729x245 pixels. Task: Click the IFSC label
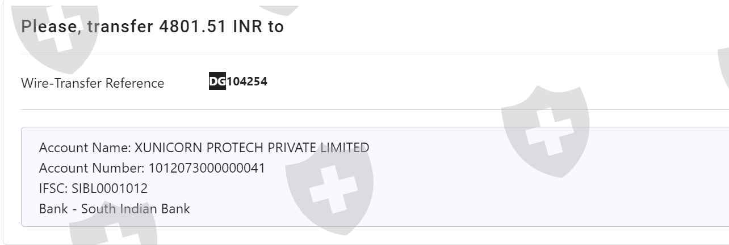pos(53,188)
